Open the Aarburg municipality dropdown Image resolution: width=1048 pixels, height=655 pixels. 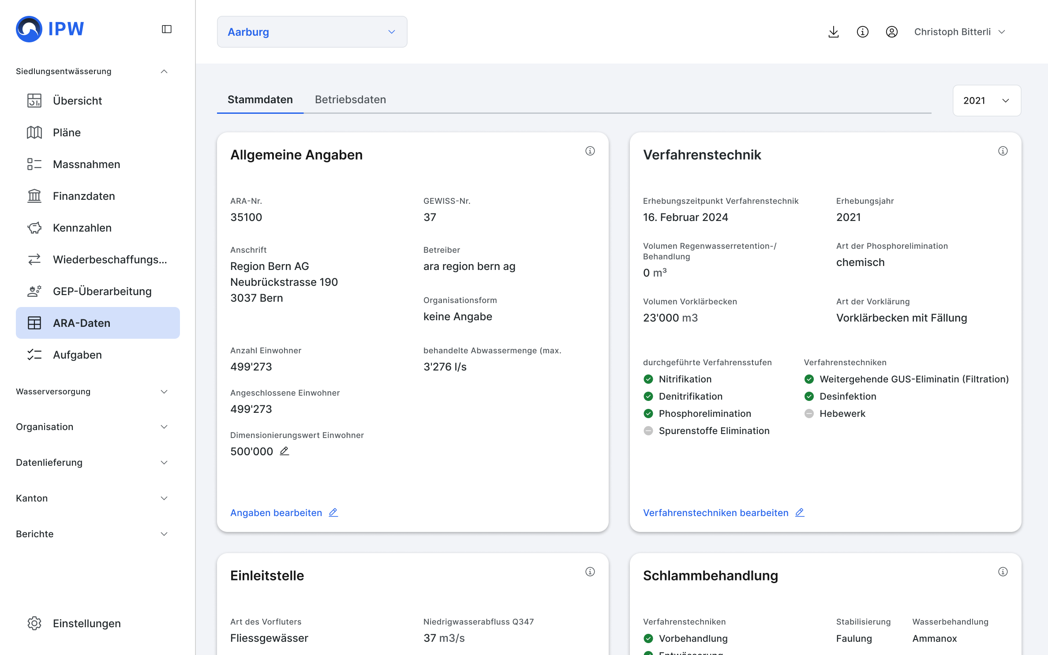[x=312, y=32]
